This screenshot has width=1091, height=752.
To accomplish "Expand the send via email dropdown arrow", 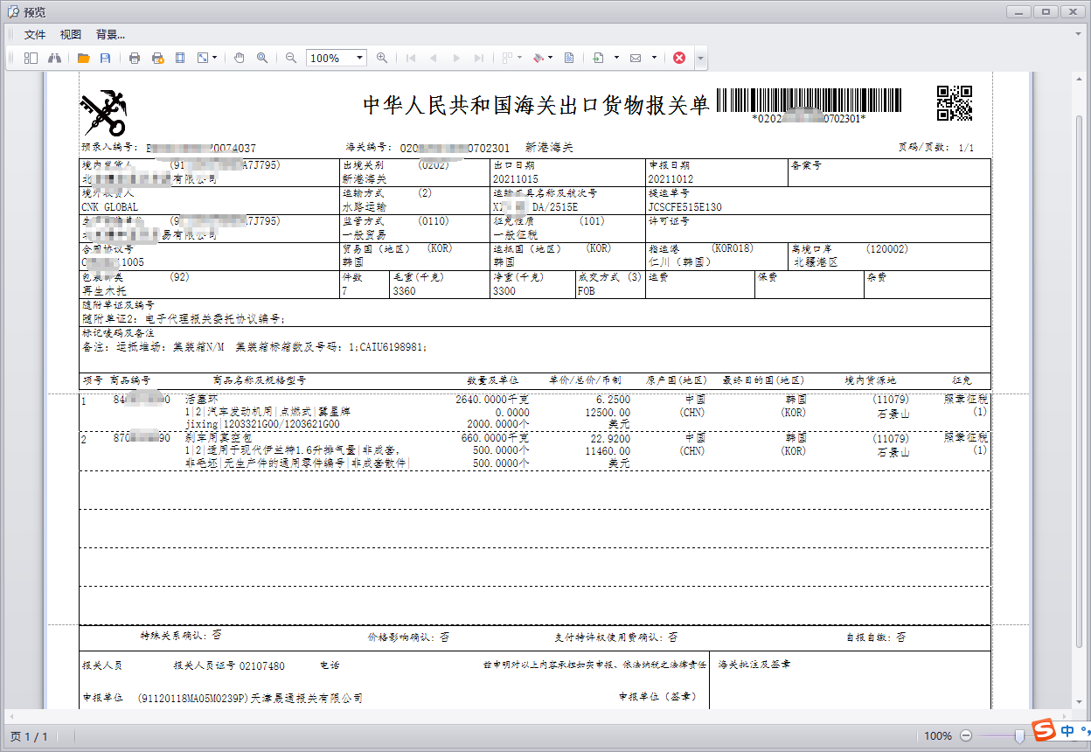I will pos(653,58).
